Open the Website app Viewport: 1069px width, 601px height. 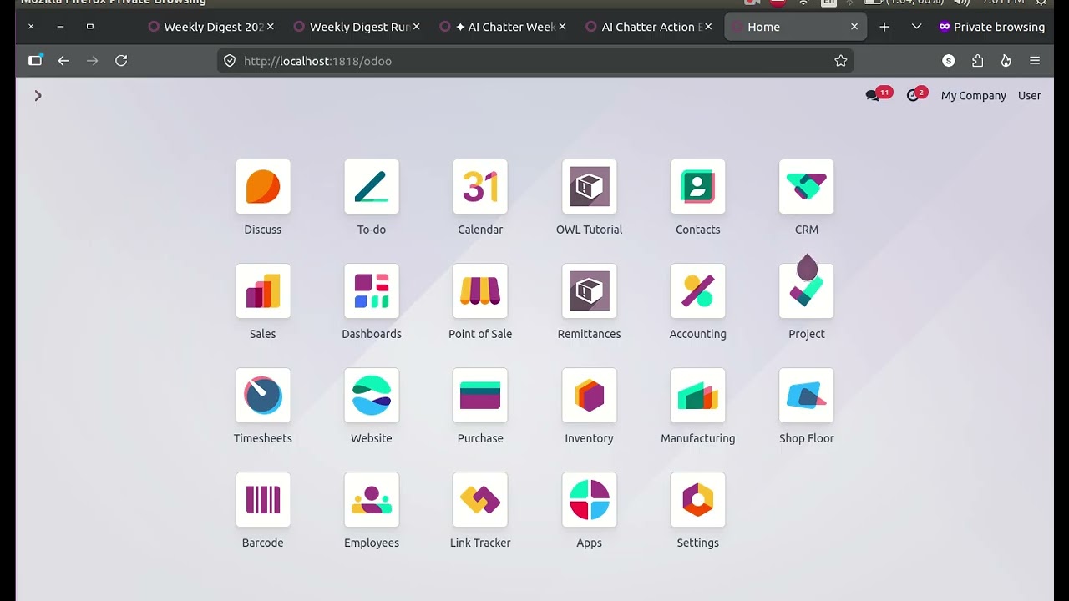(372, 396)
